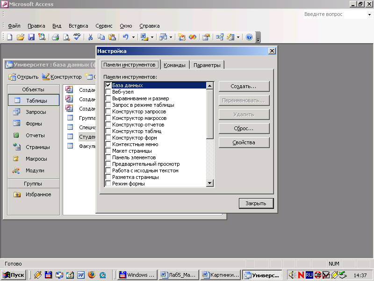
Task: Click the Office Links Word icon
Action: pyautogui.click(x=144, y=37)
